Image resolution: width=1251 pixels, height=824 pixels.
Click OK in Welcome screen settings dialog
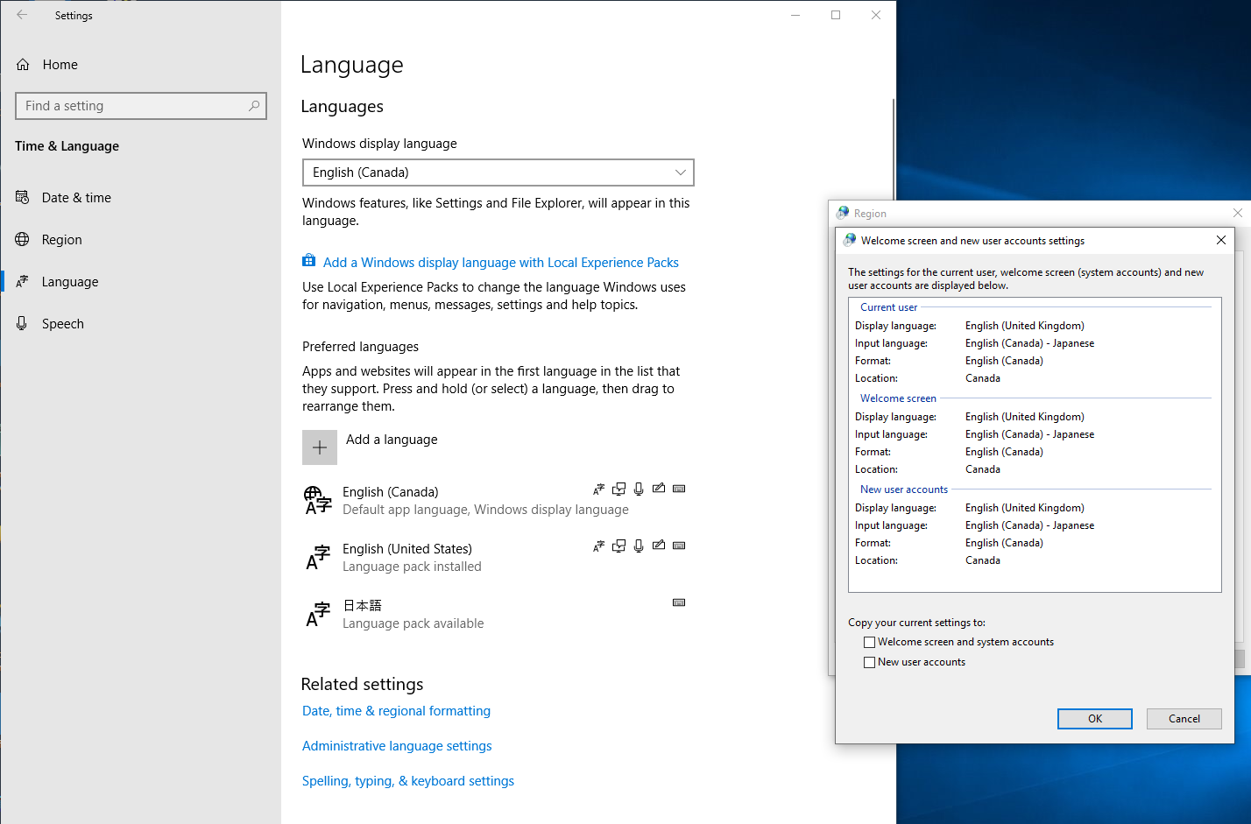coord(1095,719)
